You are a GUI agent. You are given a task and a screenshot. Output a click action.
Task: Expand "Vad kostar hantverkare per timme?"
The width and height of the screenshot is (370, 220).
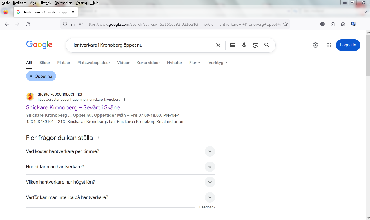click(210, 151)
